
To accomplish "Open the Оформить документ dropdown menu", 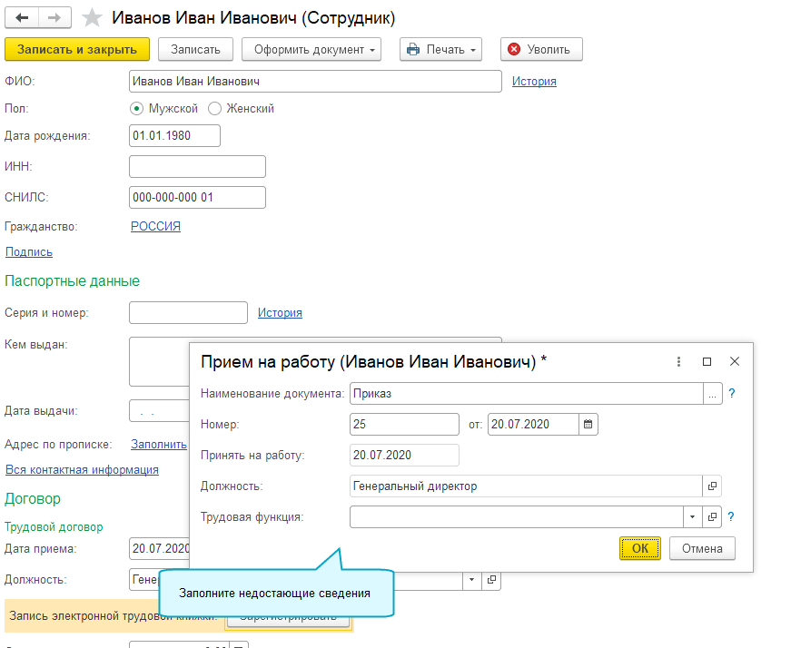I will [x=313, y=49].
